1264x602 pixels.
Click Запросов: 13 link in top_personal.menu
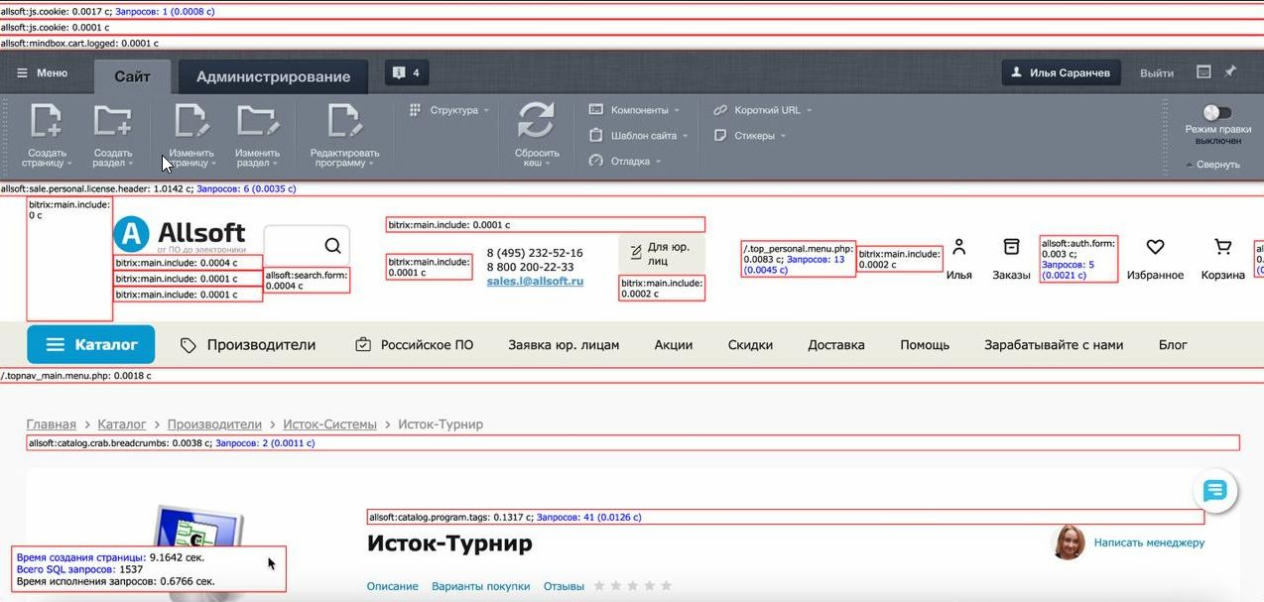tap(816, 259)
